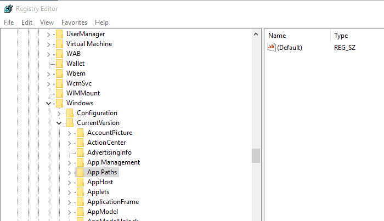Click the Wbem folder icon
Viewport: 384px width, 221px height.
[59, 73]
